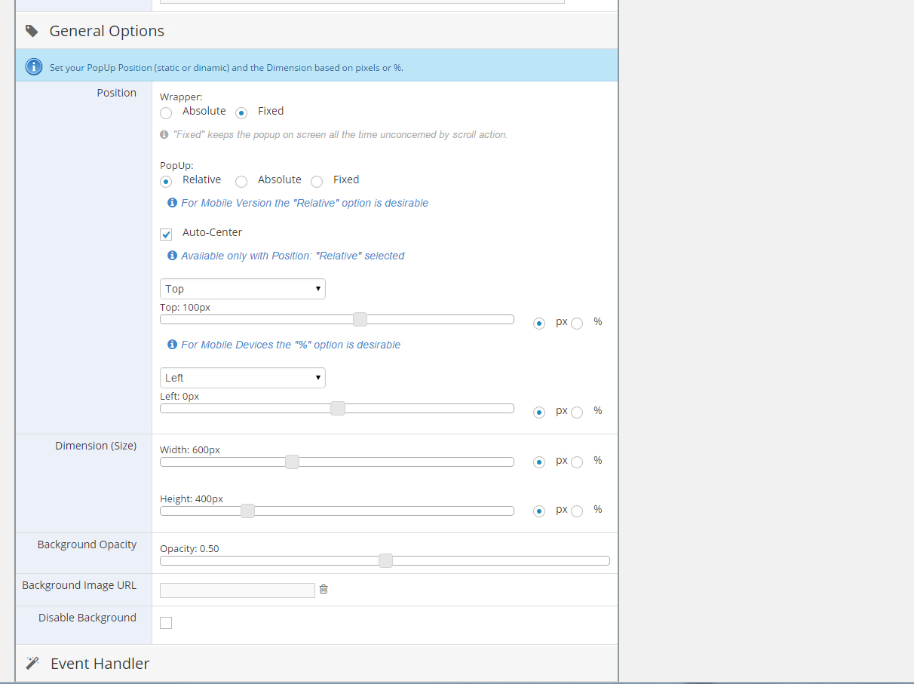Click gray info icon beside the "Fixed" explanation
The image size is (914, 684).
(164, 134)
